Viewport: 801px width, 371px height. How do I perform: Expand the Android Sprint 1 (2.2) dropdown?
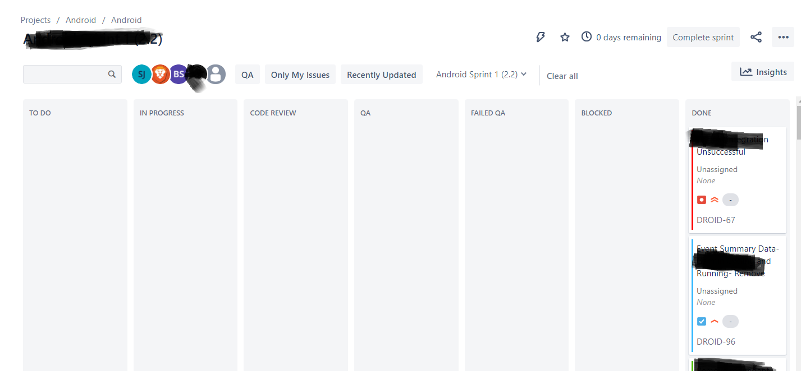pyautogui.click(x=482, y=74)
